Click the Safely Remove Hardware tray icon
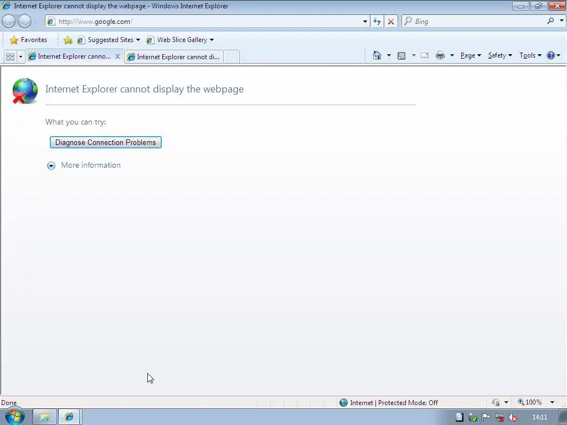The width and height of the screenshot is (567, 425). tap(472, 418)
